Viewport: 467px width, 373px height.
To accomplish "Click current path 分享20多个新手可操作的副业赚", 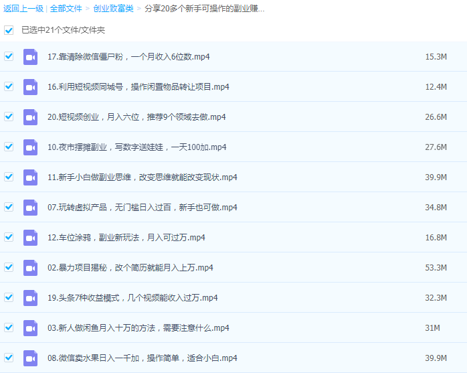I will 204,9.
